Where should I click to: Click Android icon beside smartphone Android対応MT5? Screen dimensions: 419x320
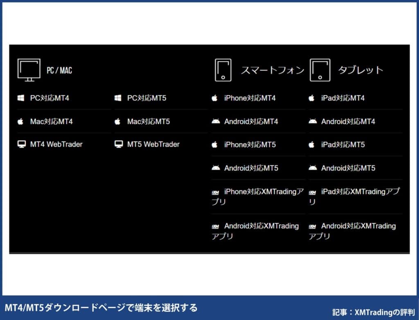tap(216, 168)
